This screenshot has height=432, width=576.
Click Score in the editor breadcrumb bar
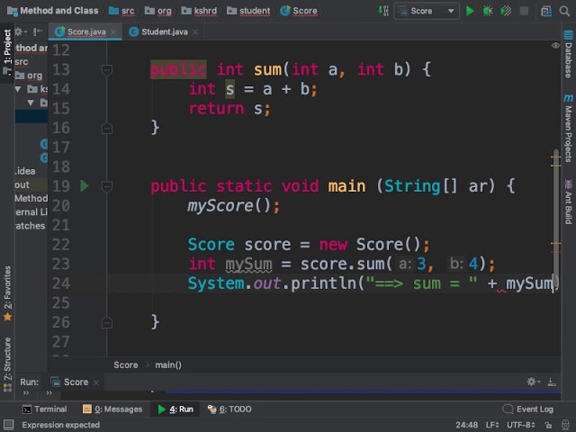[x=126, y=365]
